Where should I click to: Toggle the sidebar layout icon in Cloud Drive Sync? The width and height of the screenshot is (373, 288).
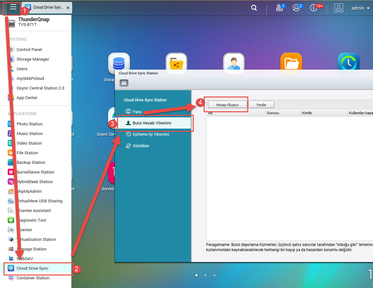(124, 83)
